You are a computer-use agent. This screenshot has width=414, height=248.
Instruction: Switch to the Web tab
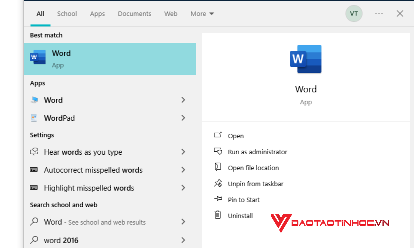pyautogui.click(x=171, y=14)
